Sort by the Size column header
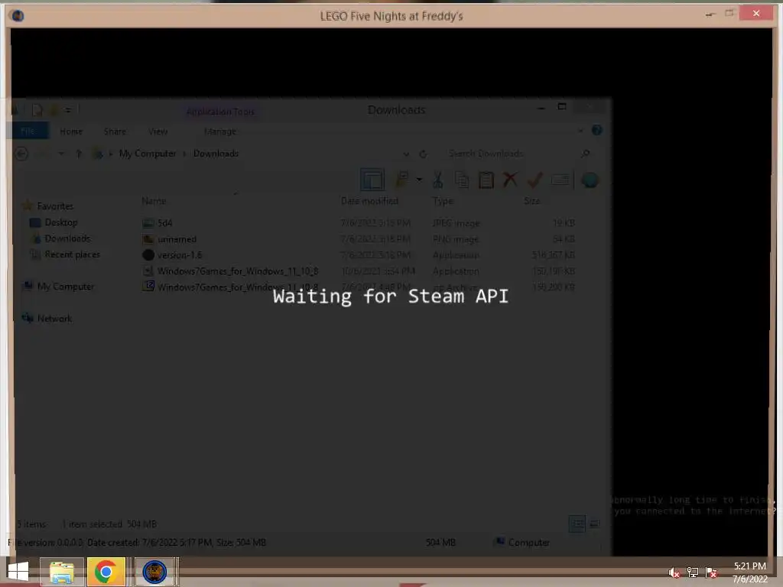Viewport: 783px width, 587px height. (532, 201)
